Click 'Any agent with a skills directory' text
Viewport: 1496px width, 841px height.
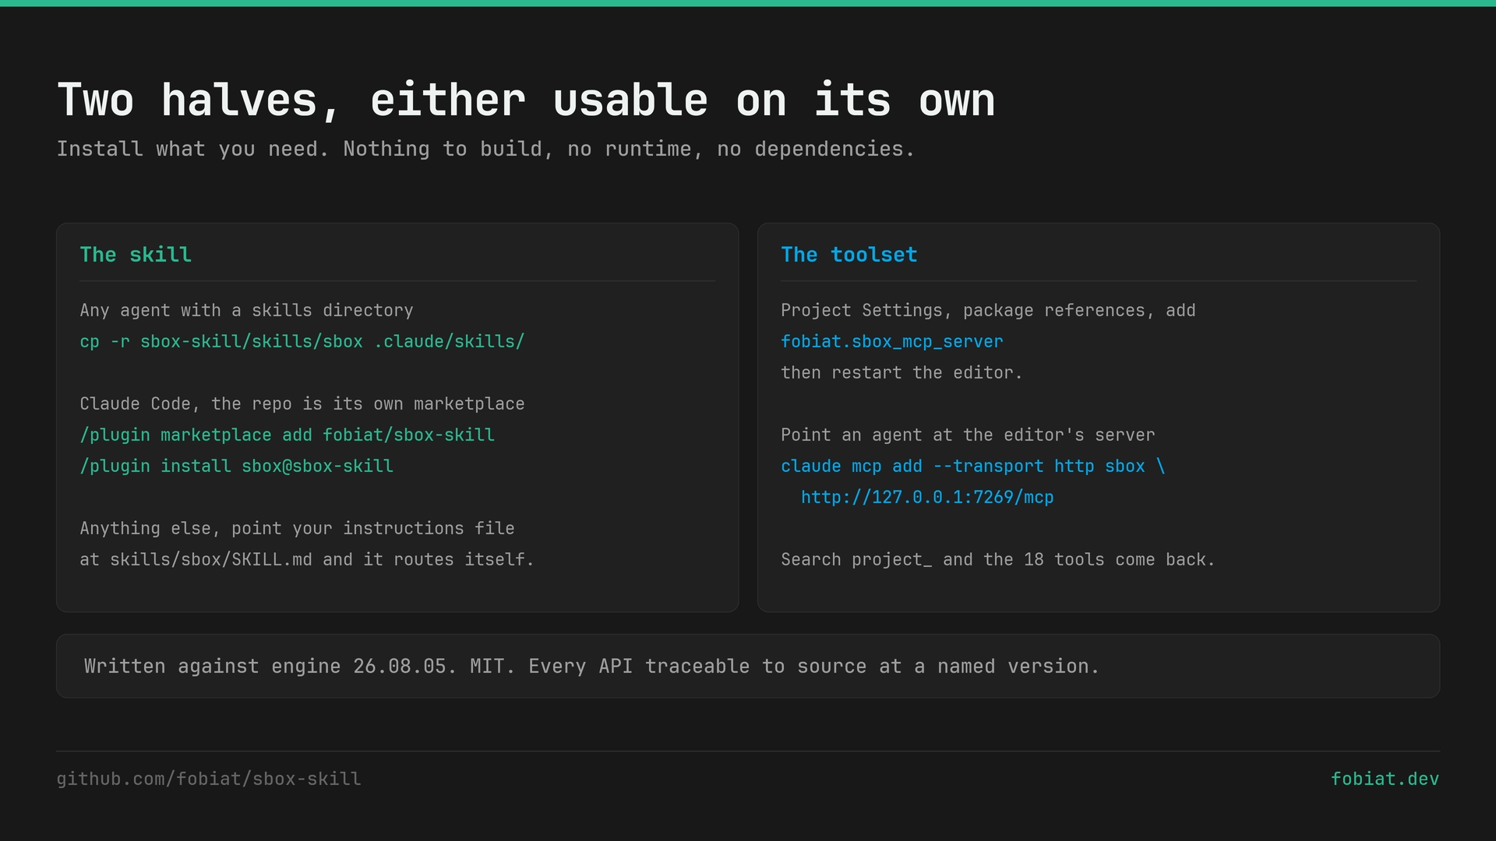point(246,310)
